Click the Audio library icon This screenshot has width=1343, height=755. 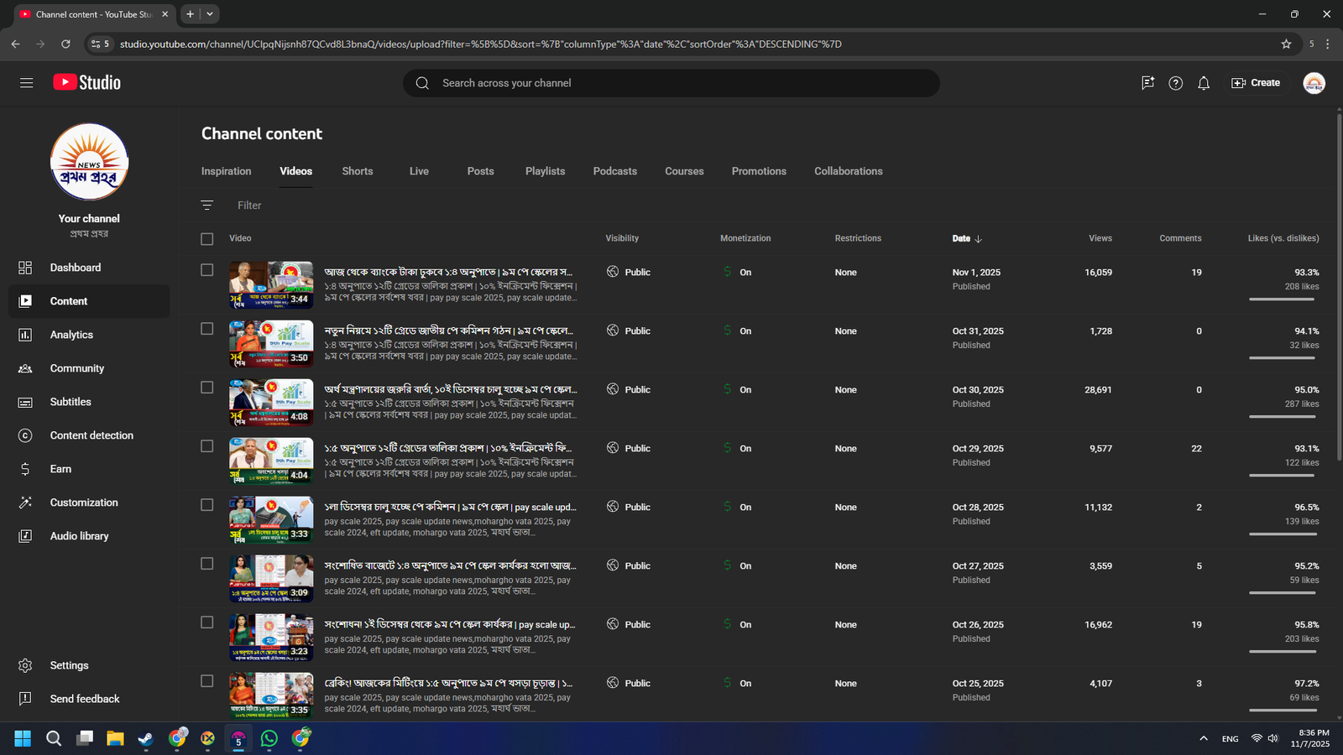pyautogui.click(x=25, y=536)
